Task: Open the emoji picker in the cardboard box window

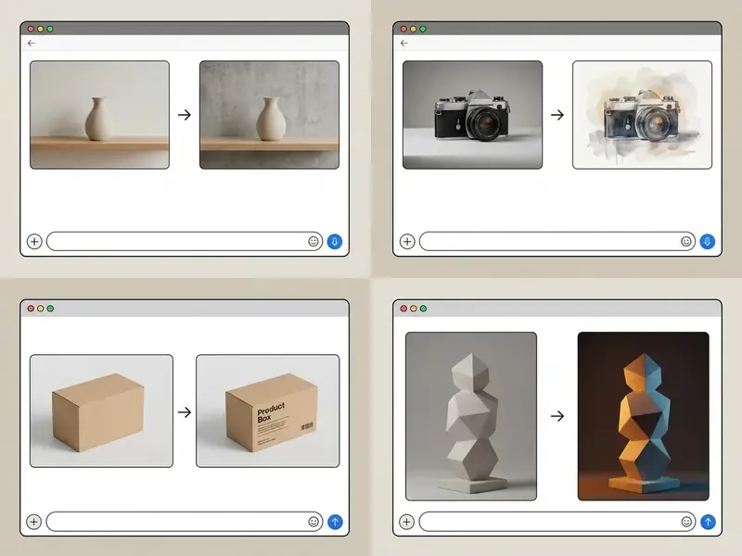Action: 313,522
